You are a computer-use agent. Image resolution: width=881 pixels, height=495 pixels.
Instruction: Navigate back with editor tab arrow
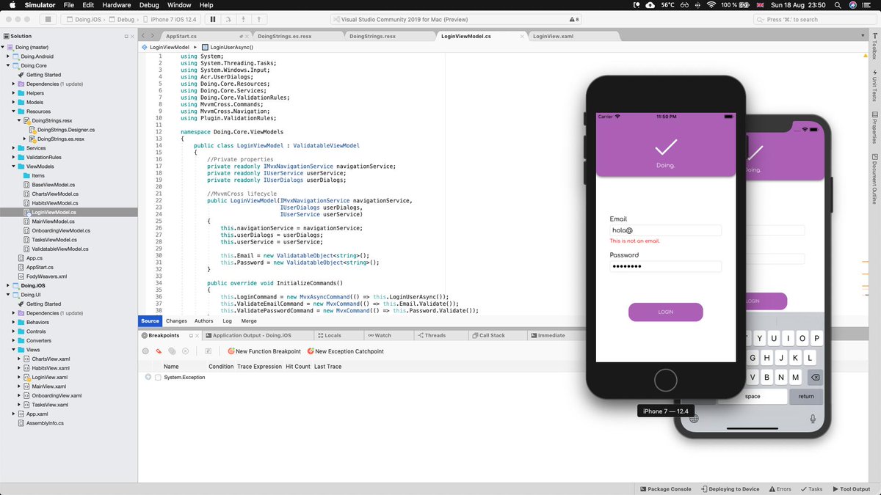[144, 35]
